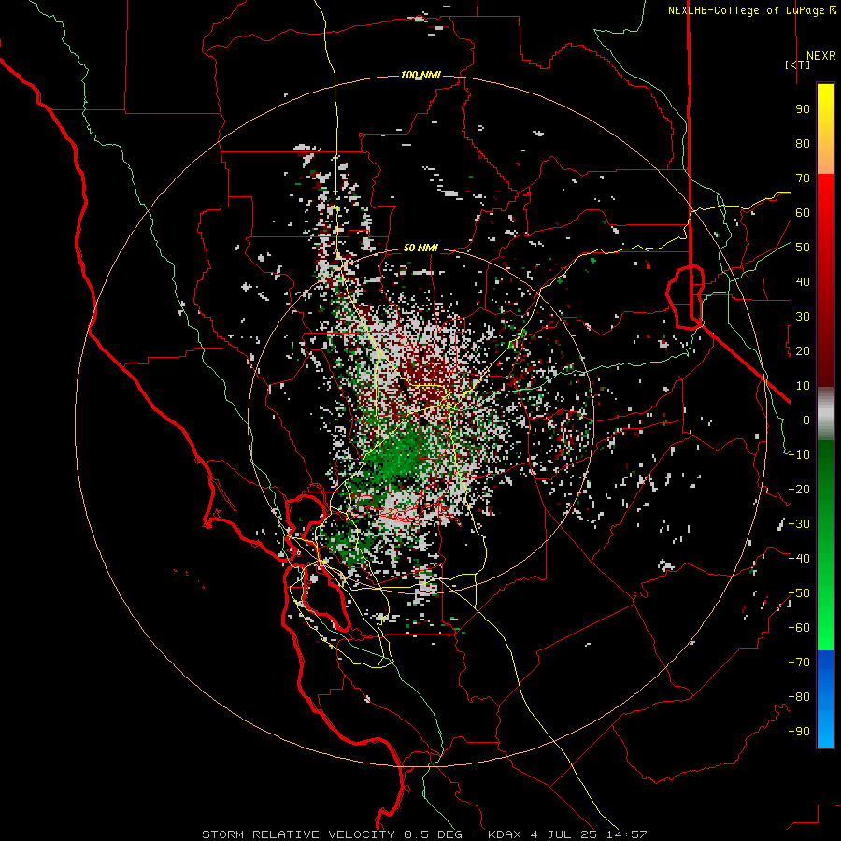Click the [KT] units label
Screen dimensions: 841x841
(798, 64)
